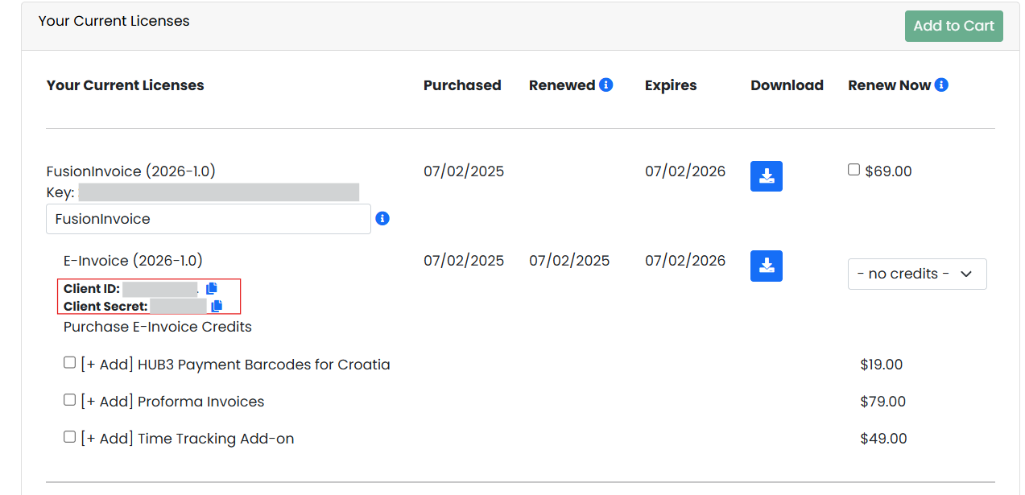The width and height of the screenshot is (1025, 495).
Task: Download E-Invoice add-on package
Action: click(x=766, y=266)
